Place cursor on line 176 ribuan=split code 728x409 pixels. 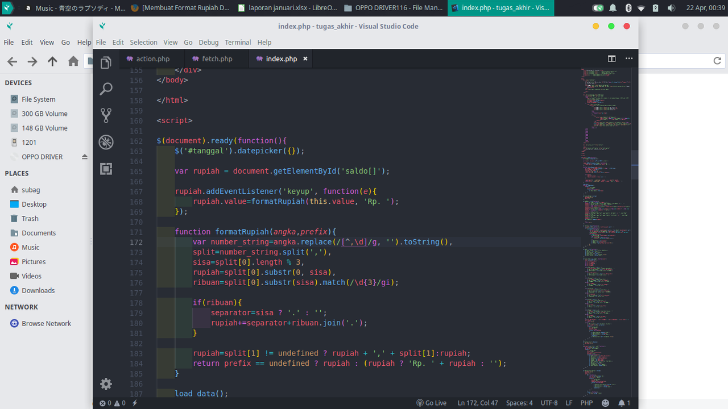coord(296,282)
